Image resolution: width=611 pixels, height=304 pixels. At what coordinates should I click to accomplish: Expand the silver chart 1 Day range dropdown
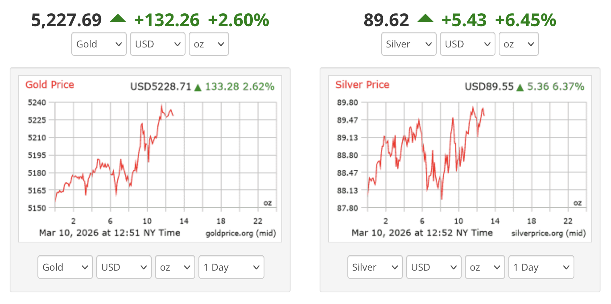pos(541,267)
